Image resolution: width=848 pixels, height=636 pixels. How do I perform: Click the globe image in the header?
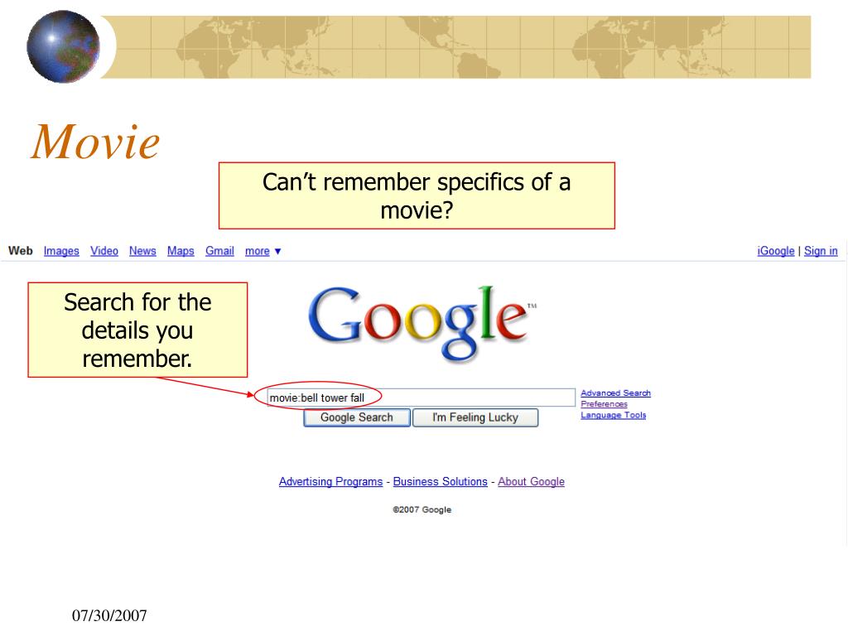[x=63, y=46]
